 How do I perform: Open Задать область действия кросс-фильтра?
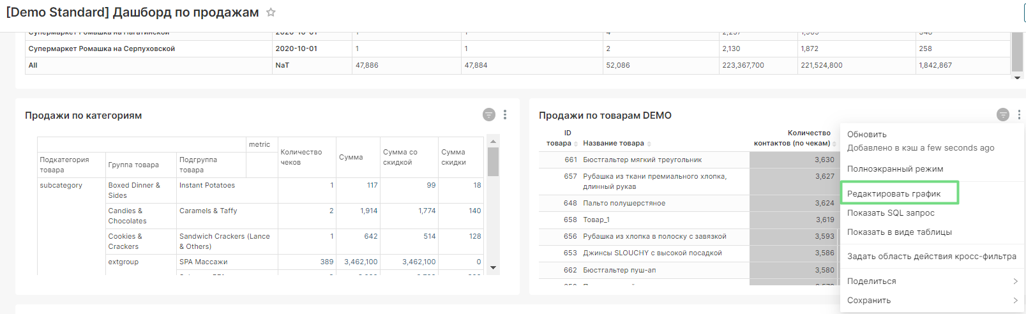[x=932, y=257]
